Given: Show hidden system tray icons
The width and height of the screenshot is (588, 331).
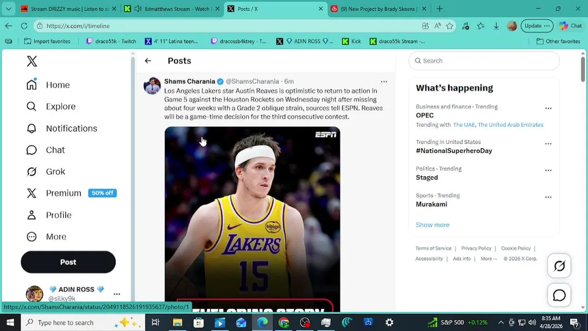Looking at the screenshot, I should 500,322.
